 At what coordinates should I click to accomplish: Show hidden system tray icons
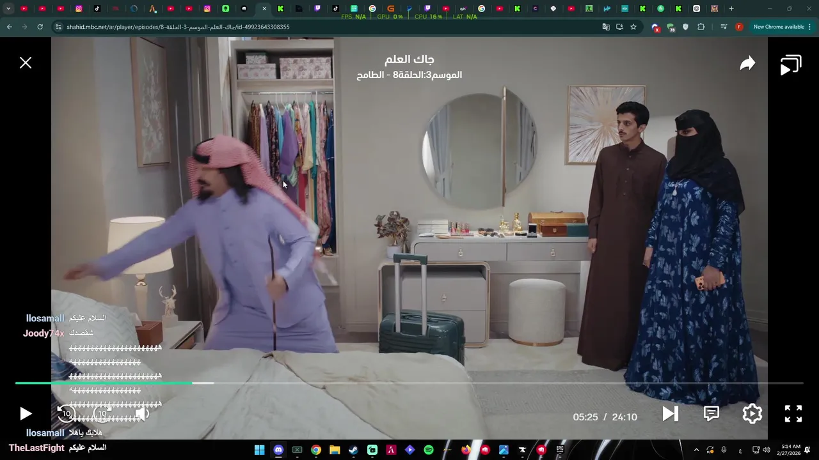click(x=696, y=450)
